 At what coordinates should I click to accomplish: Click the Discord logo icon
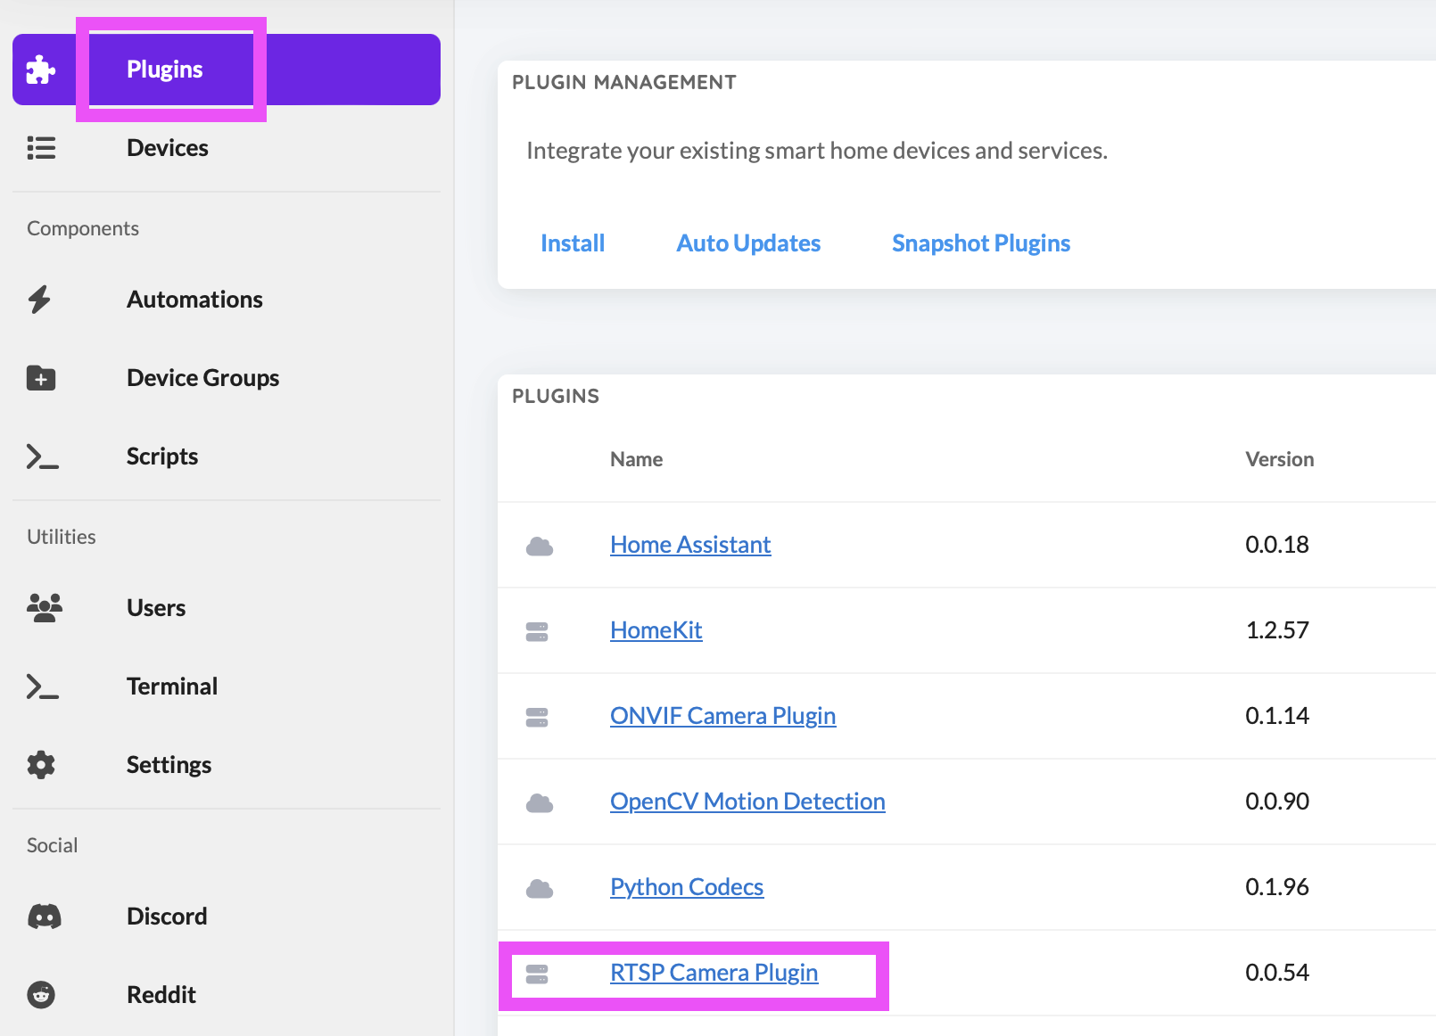tap(45, 917)
